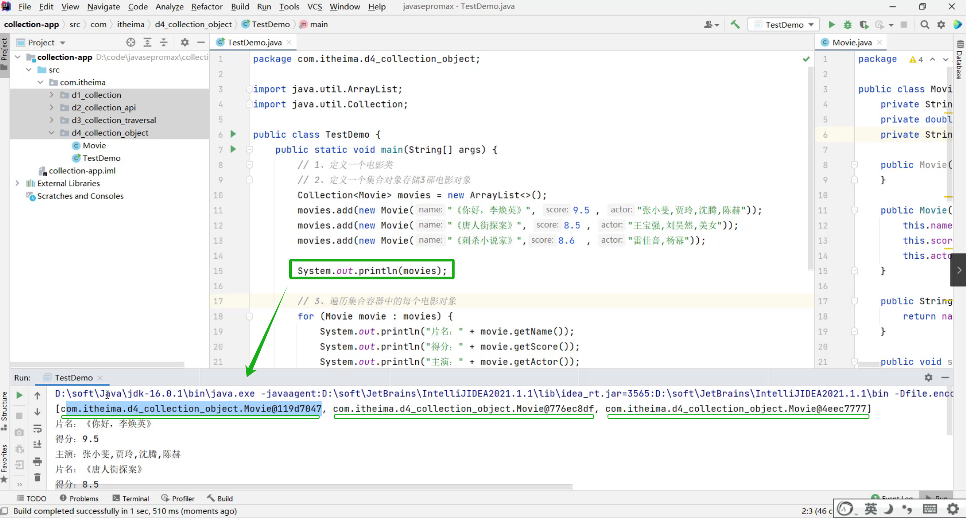Toggle Soft-Wrap in the Run console
This screenshot has width=966, height=518.
coord(38,429)
